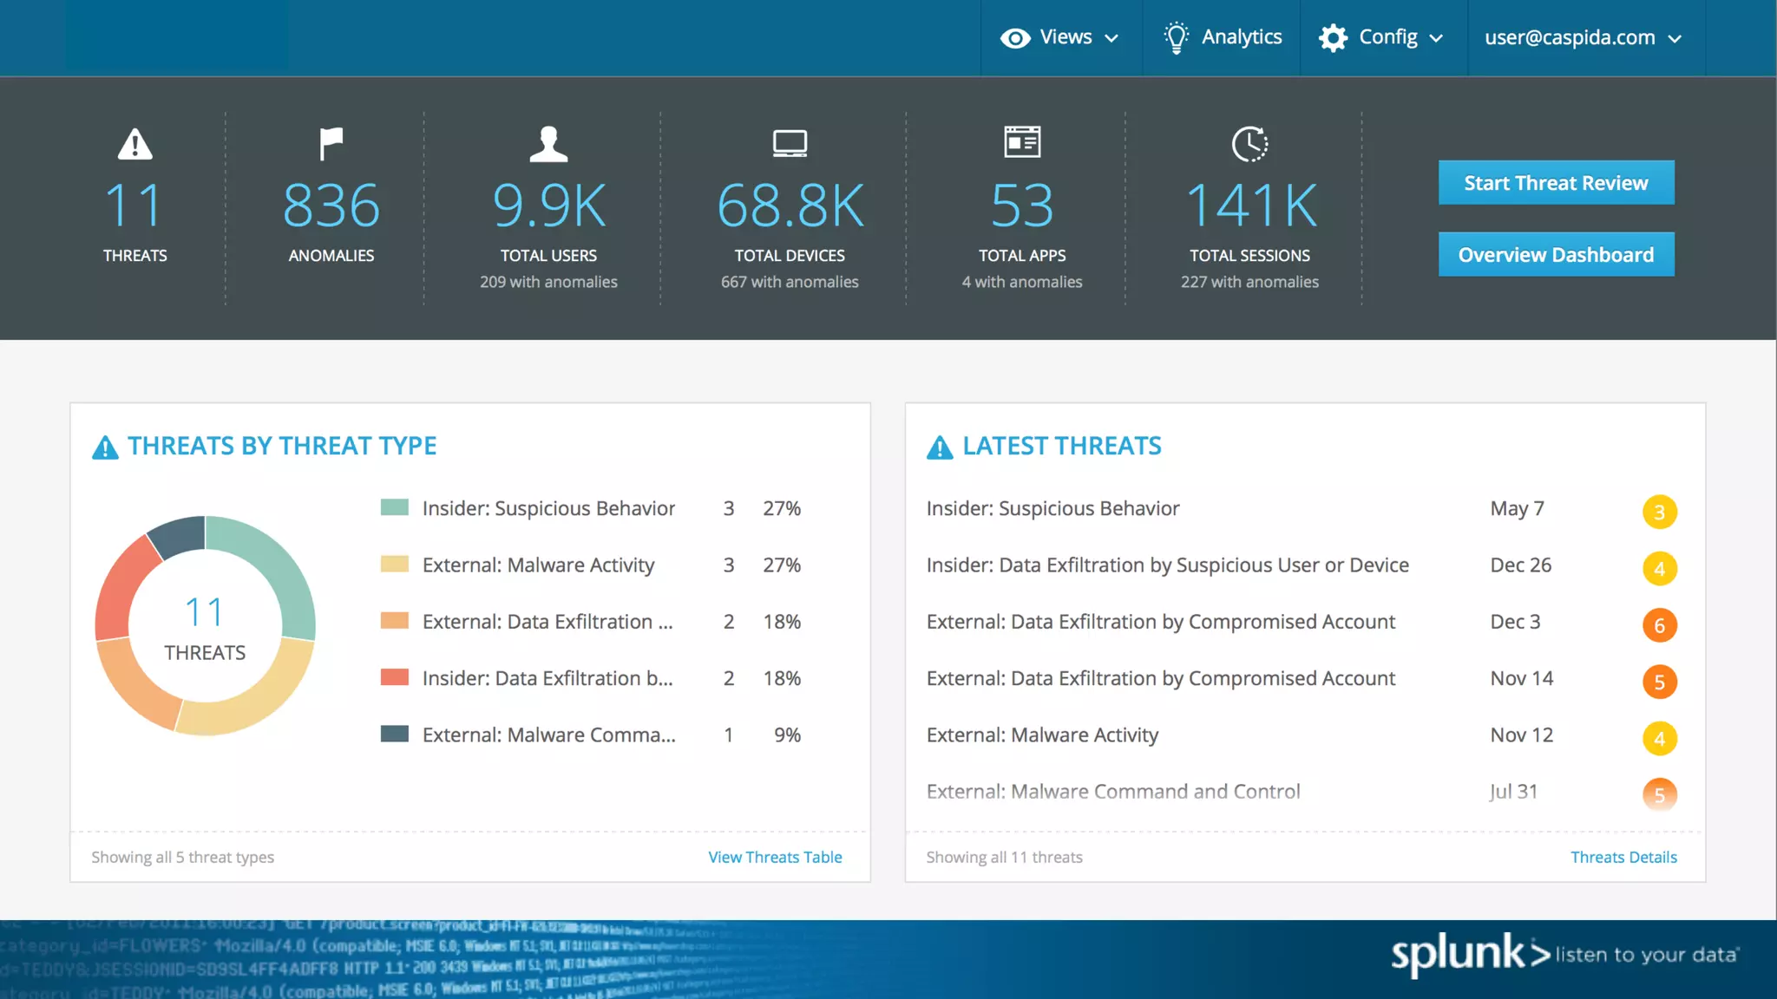This screenshot has height=999, width=1777.
Task: Go to the Analytics menu item
Action: [1241, 37]
